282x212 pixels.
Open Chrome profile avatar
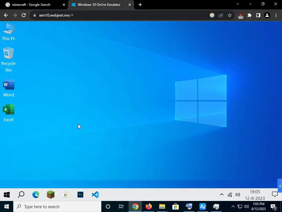click(x=267, y=15)
